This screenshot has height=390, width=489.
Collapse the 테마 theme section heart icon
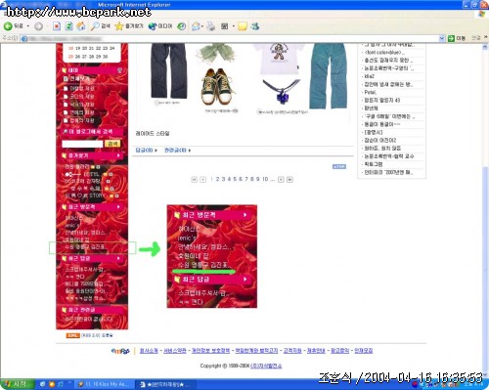coord(119,70)
